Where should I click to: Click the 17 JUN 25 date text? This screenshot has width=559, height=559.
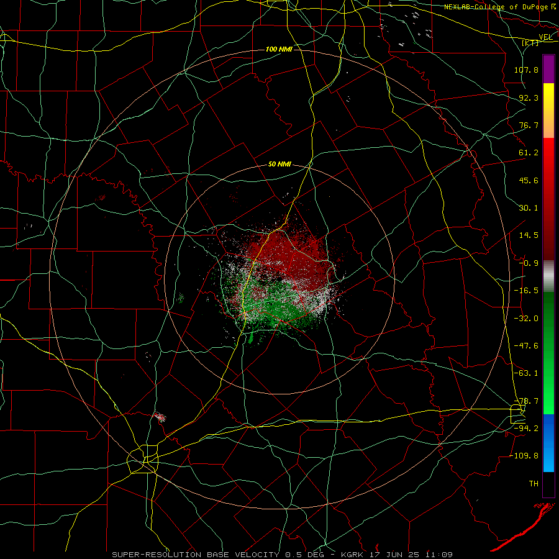click(395, 555)
